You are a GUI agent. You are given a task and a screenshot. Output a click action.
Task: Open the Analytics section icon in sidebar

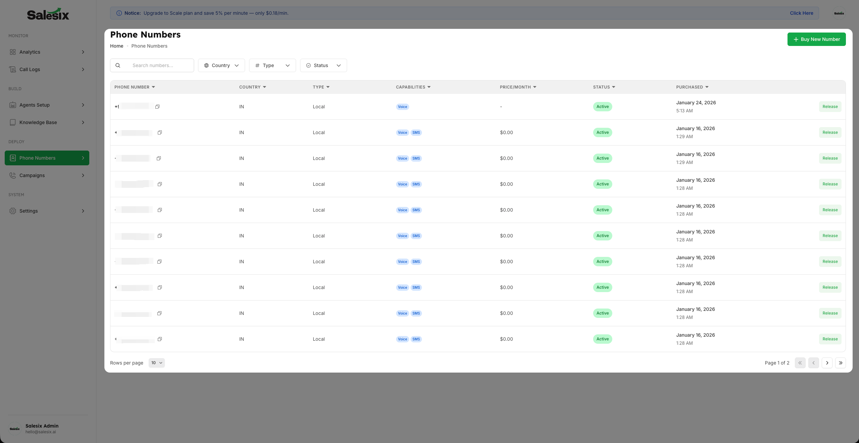(x=13, y=52)
